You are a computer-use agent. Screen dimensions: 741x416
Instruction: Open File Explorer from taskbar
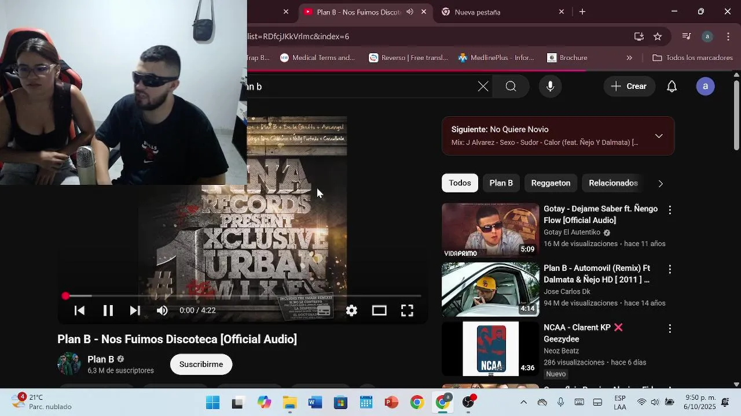coord(289,403)
